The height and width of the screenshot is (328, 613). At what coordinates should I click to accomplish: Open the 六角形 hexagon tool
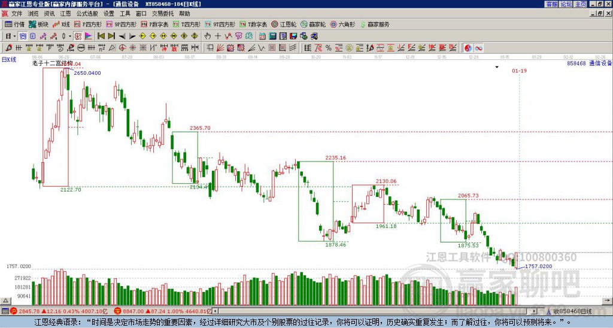pos(342,25)
